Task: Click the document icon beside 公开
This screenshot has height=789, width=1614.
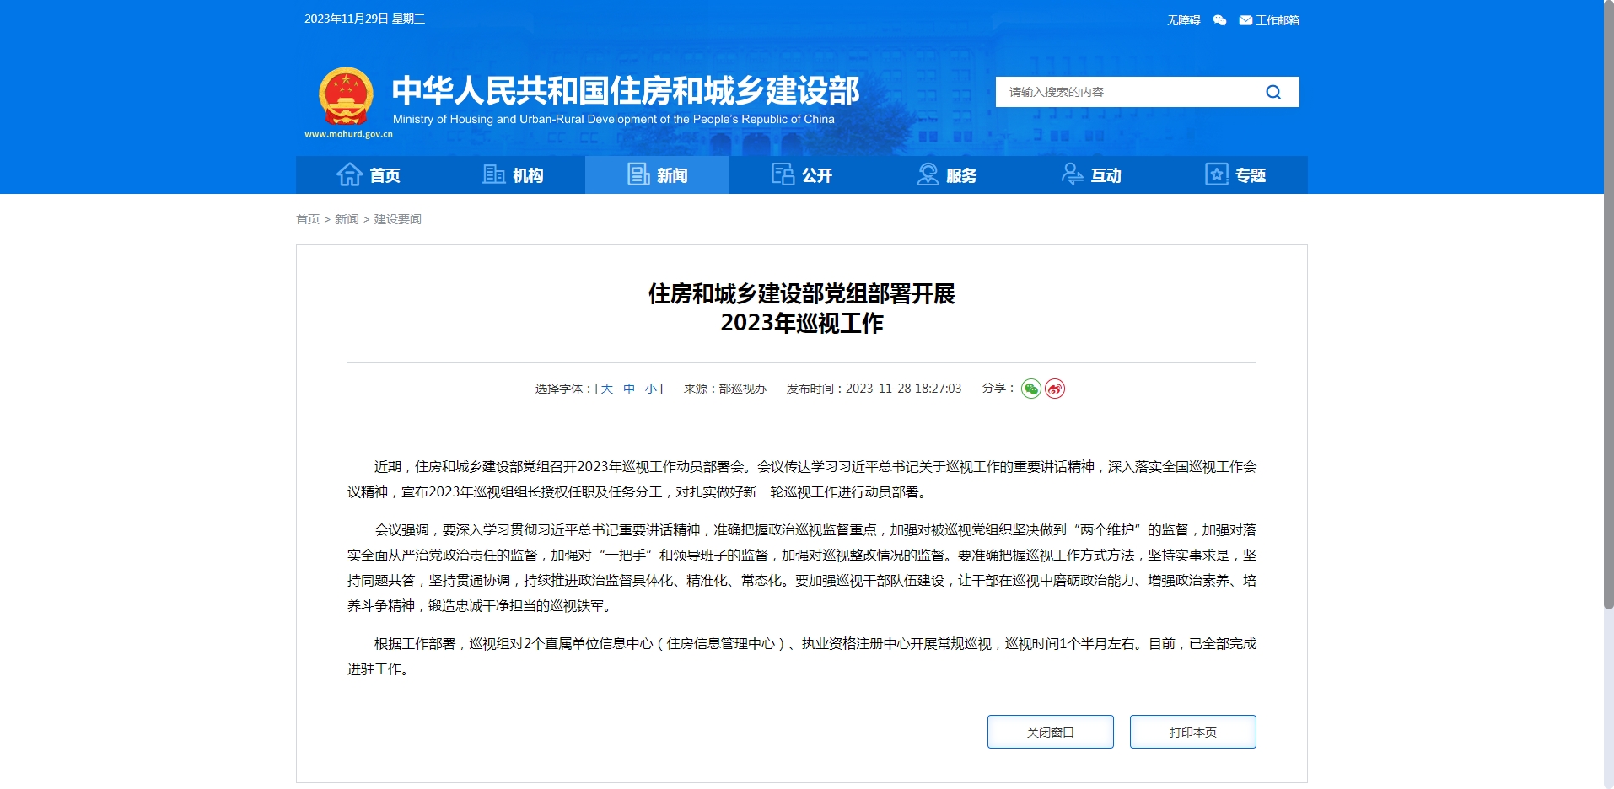Action: pos(783,174)
